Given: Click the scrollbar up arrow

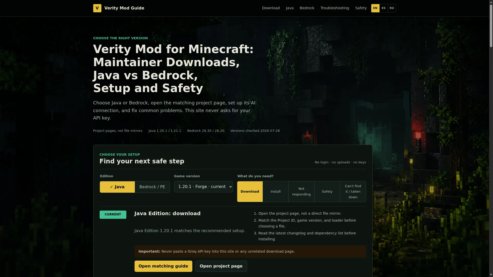Looking at the screenshot, I should point(491,2).
